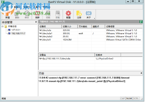This screenshot has height=102, width=145.
Task: Click the ext4 filesystem cell
Action: 81,33
